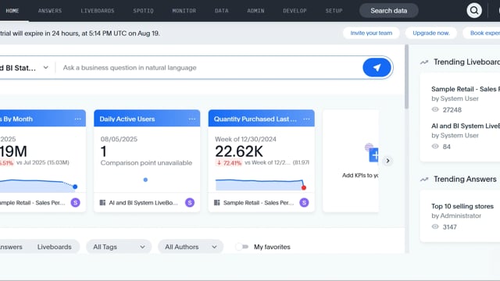Click the views eye icon next to 27248
Image resolution: width=500 pixels, height=281 pixels.
point(435,109)
